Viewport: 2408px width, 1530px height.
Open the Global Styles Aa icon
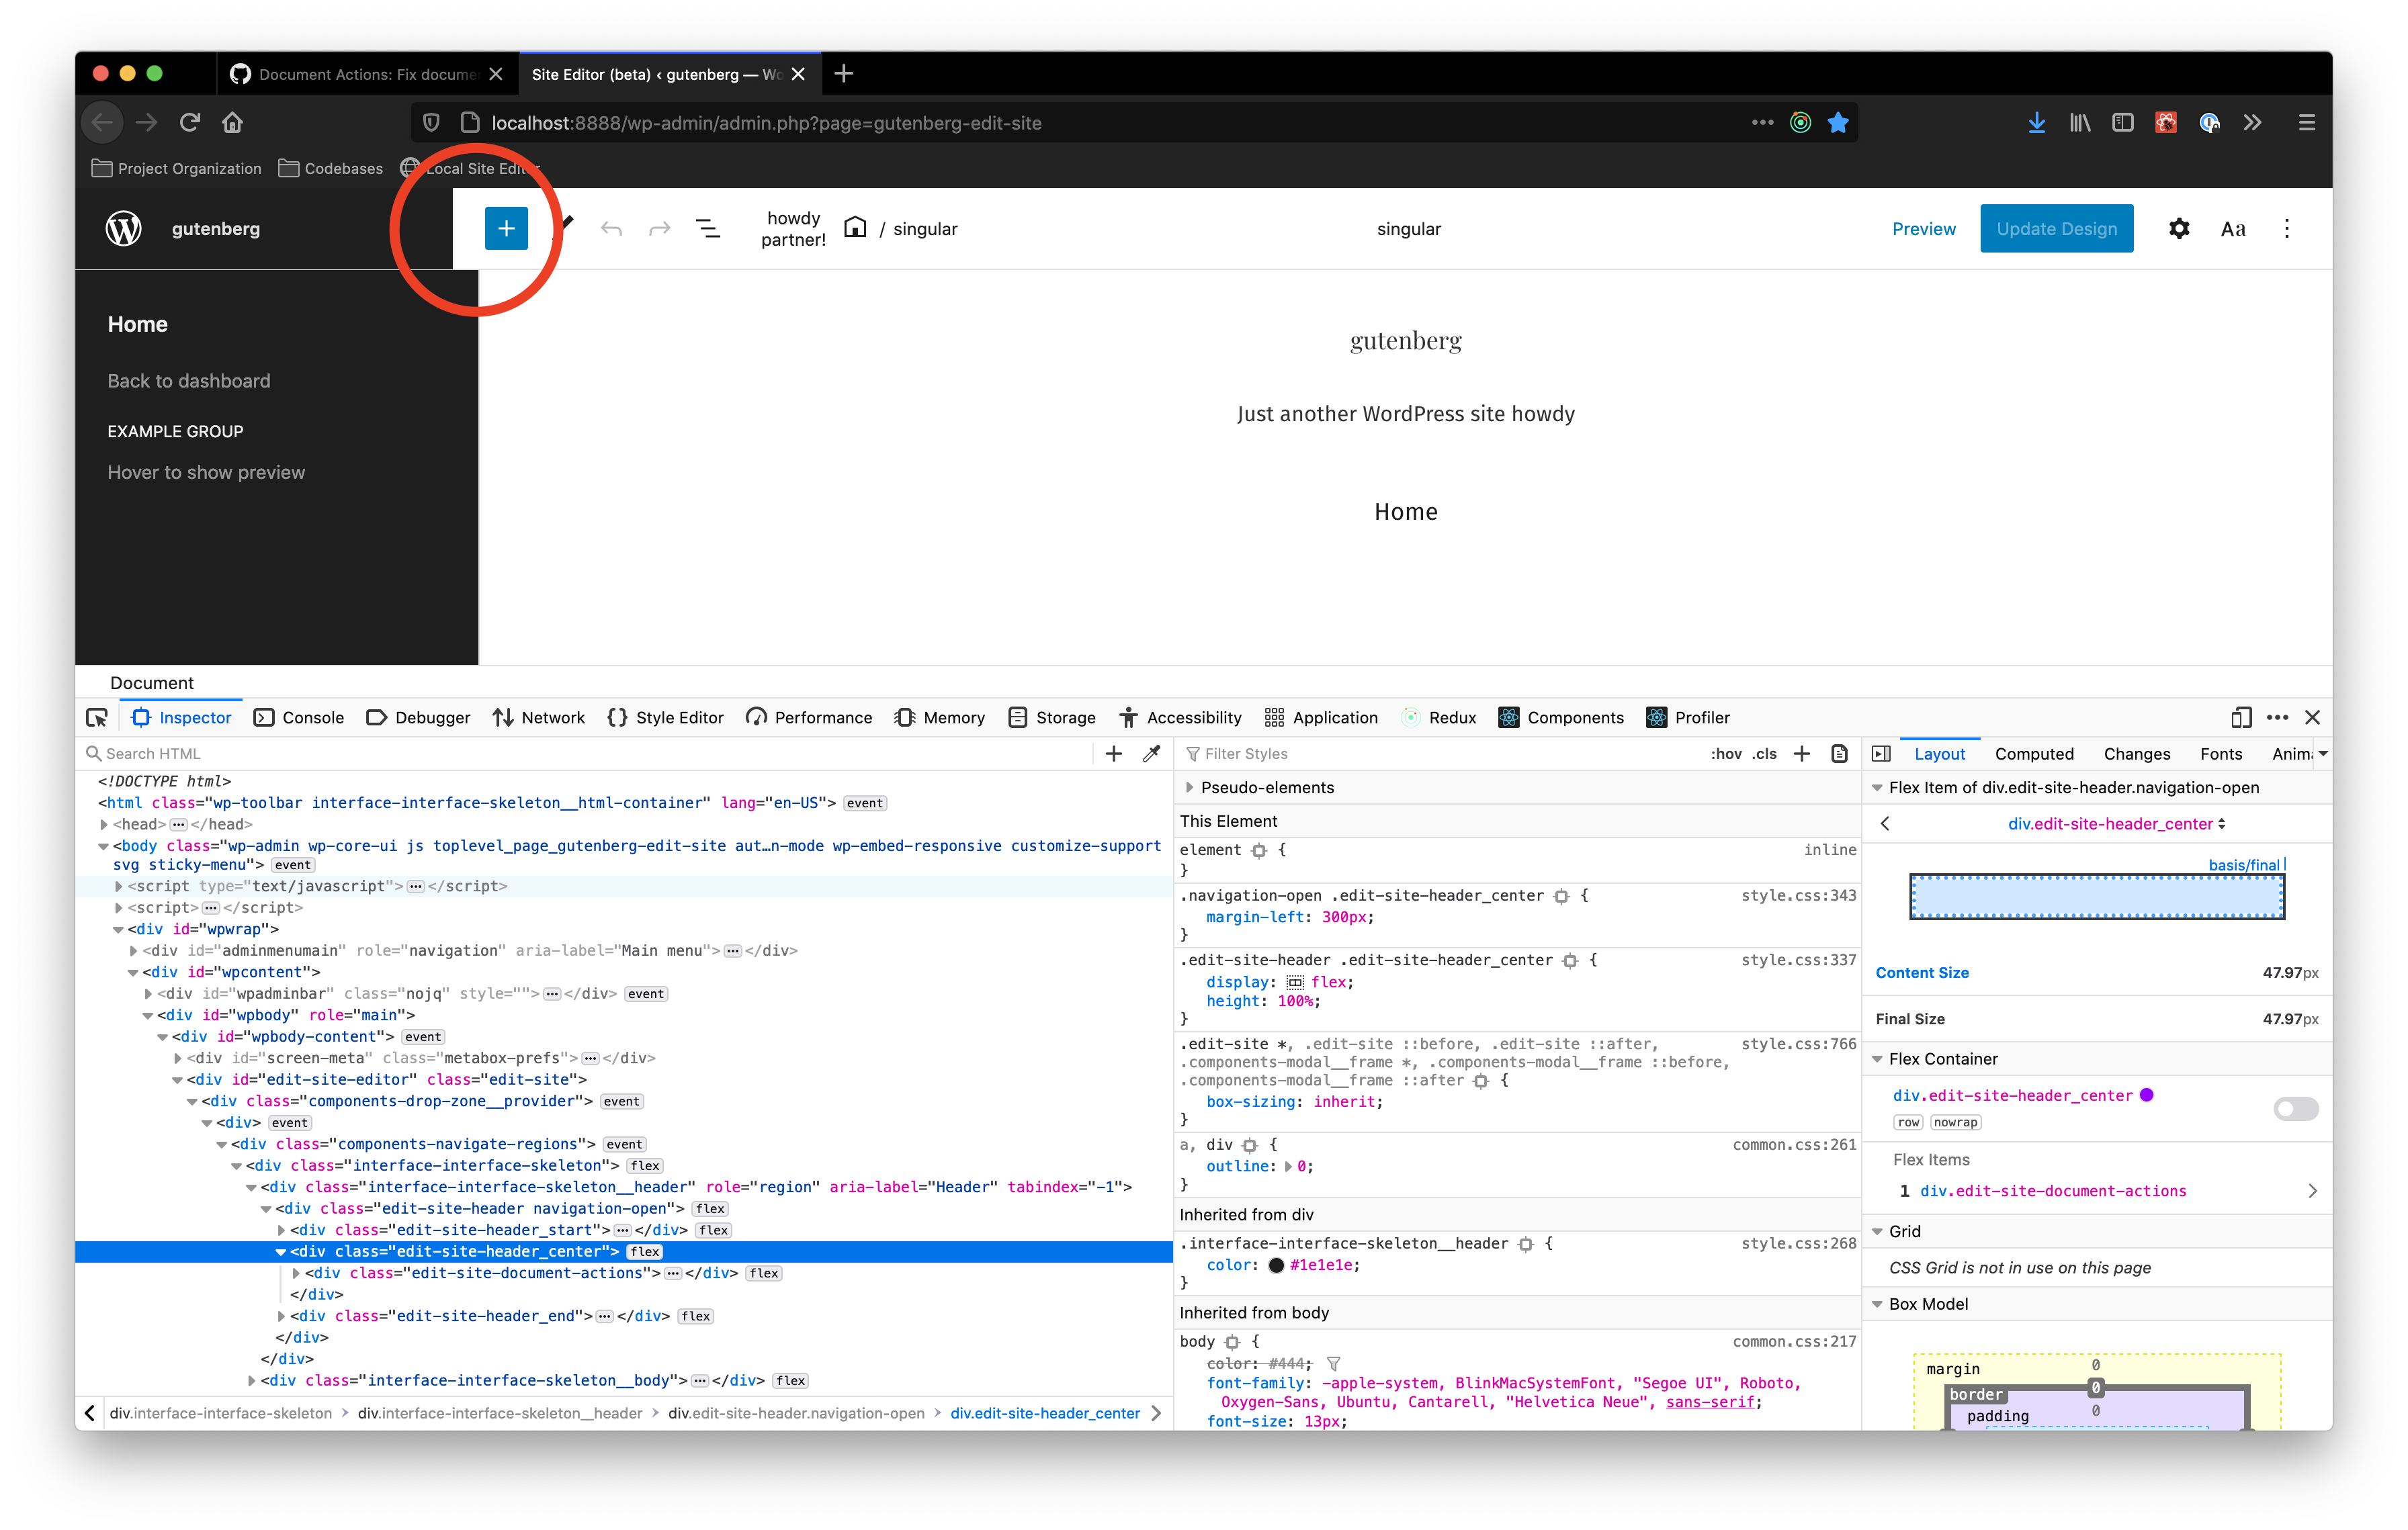click(x=2233, y=229)
